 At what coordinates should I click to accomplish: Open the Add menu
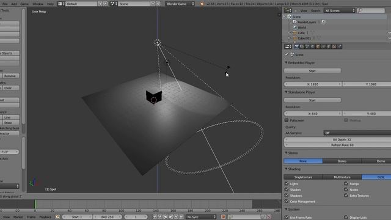coord(14,4)
